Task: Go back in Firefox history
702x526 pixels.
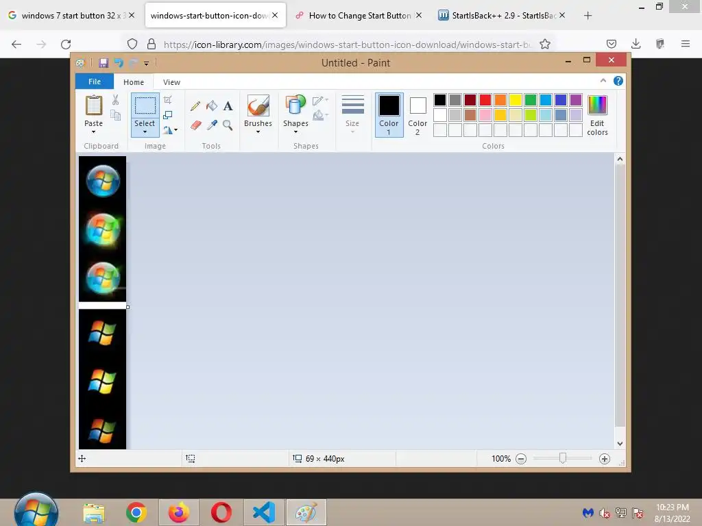Action: point(16,45)
